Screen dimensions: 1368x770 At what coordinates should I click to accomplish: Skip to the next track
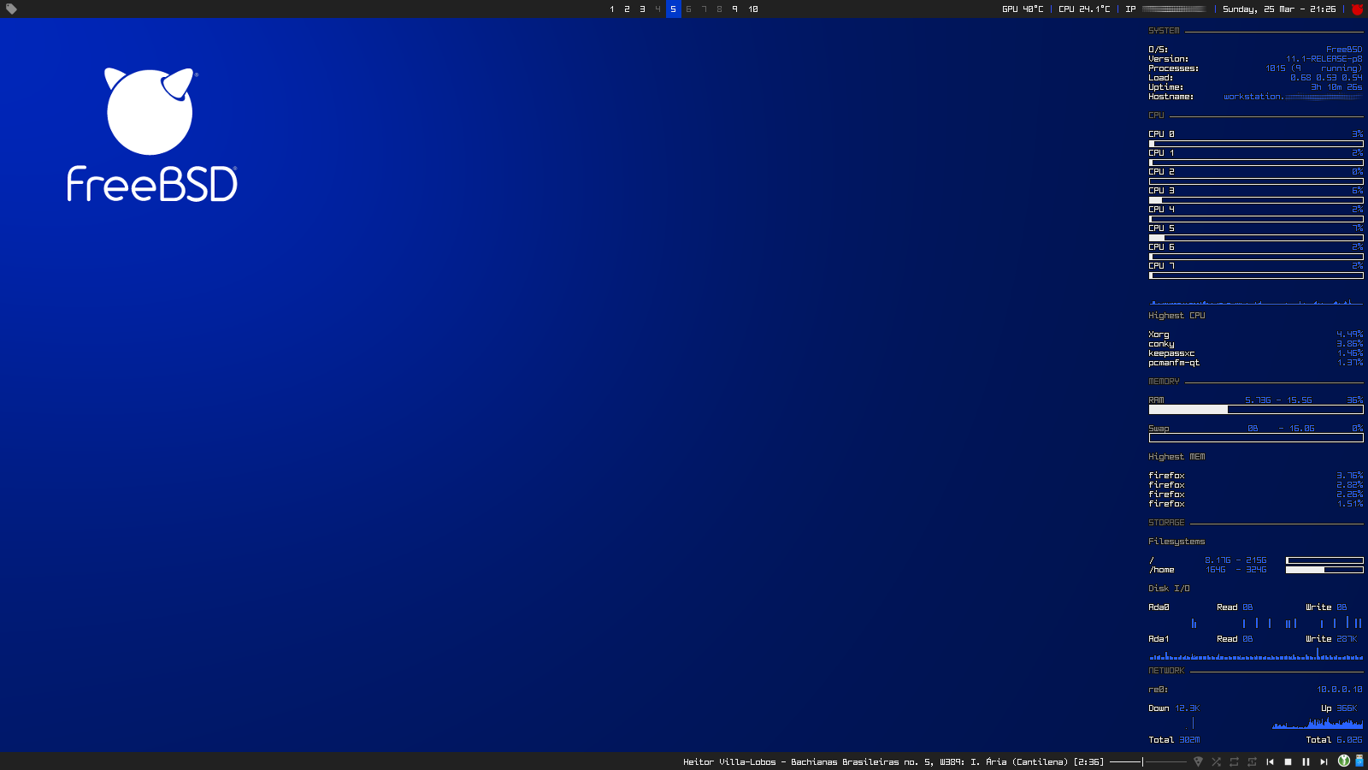pos(1324,761)
